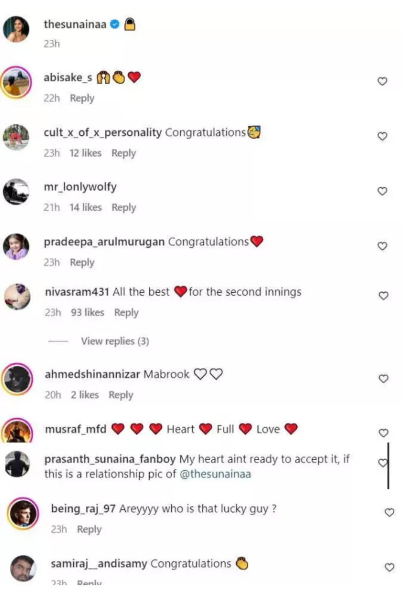Heart the nivasram431 second innings comment
The width and height of the screenshot is (404, 591).
pos(383,296)
